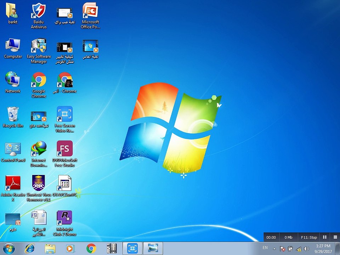Stop the recording with the square button

coord(335,237)
